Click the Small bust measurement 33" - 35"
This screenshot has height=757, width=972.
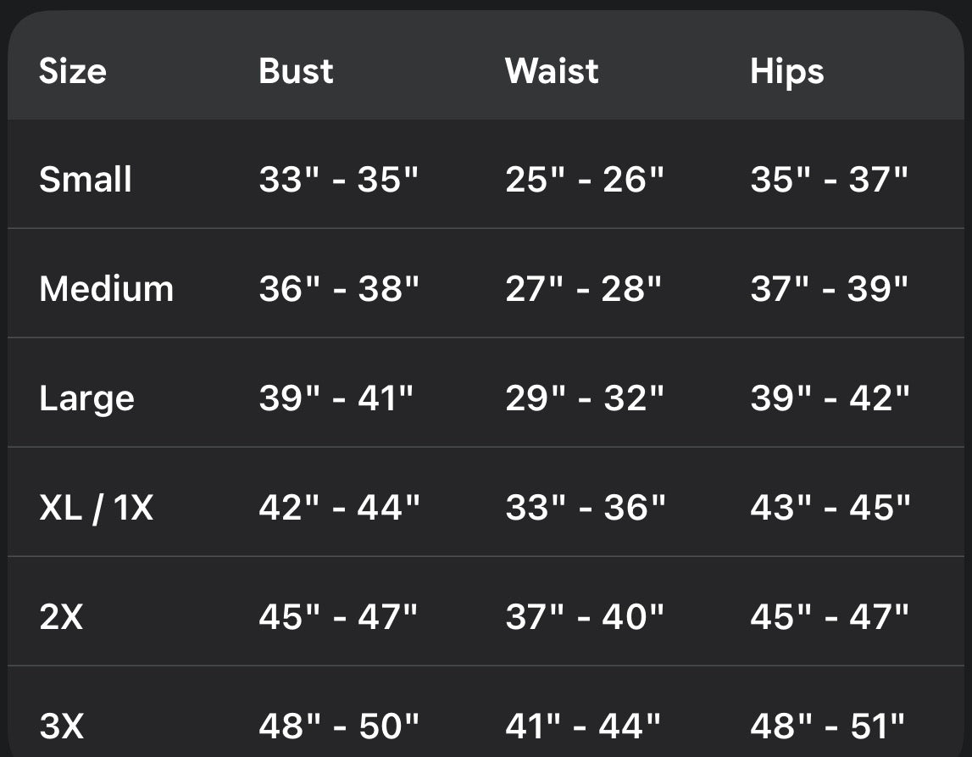click(x=339, y=180)
